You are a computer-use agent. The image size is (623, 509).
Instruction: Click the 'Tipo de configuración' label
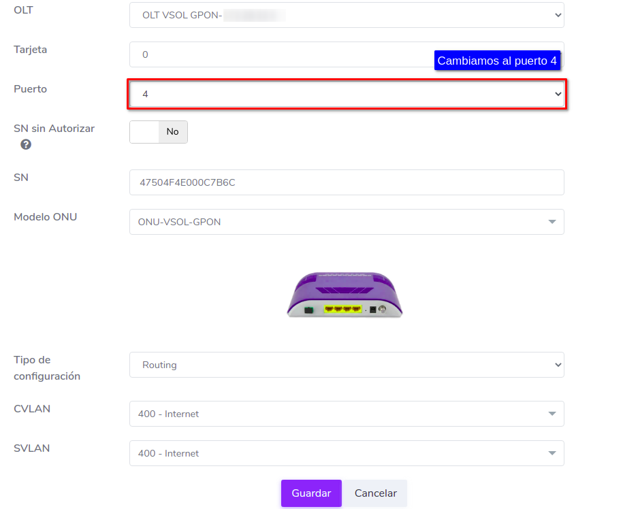coord(47,367)
